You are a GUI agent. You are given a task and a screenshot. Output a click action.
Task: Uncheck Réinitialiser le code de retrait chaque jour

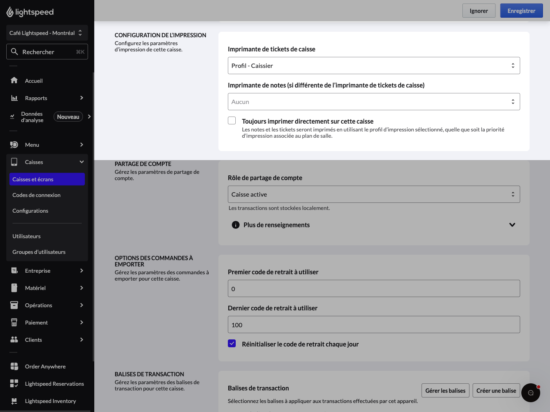[232, 344]
